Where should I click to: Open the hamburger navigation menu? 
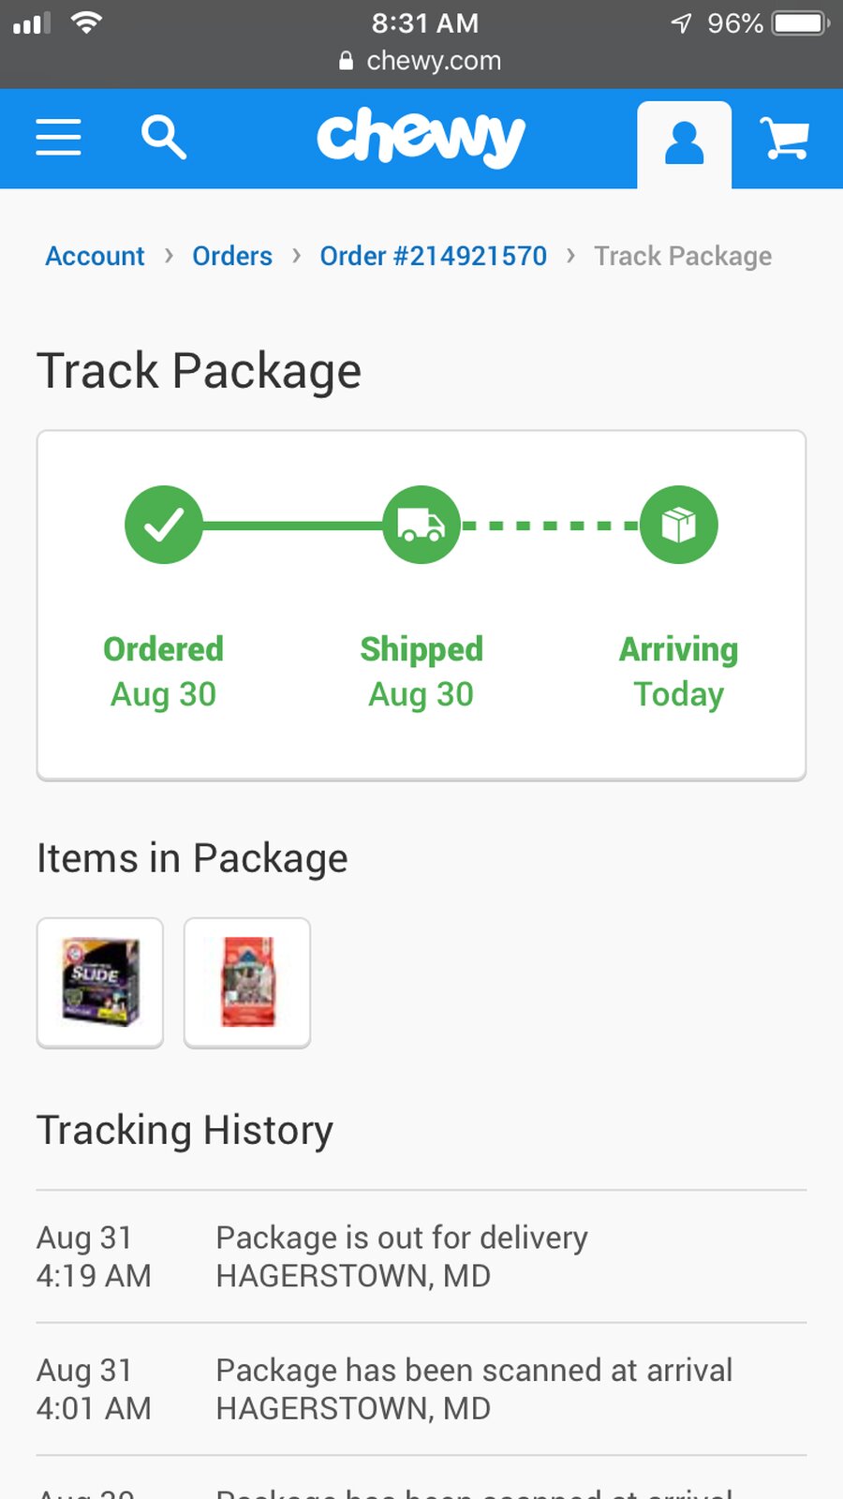[x=58, y=138]
